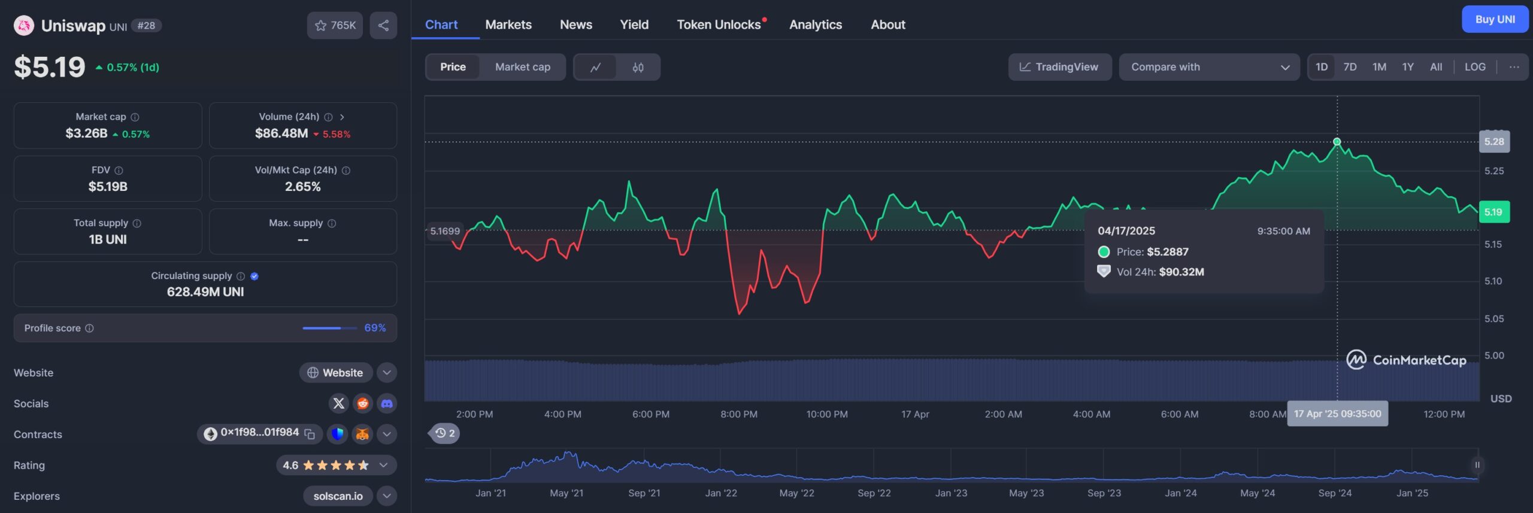Open the Discord social link

click(387, 403)
